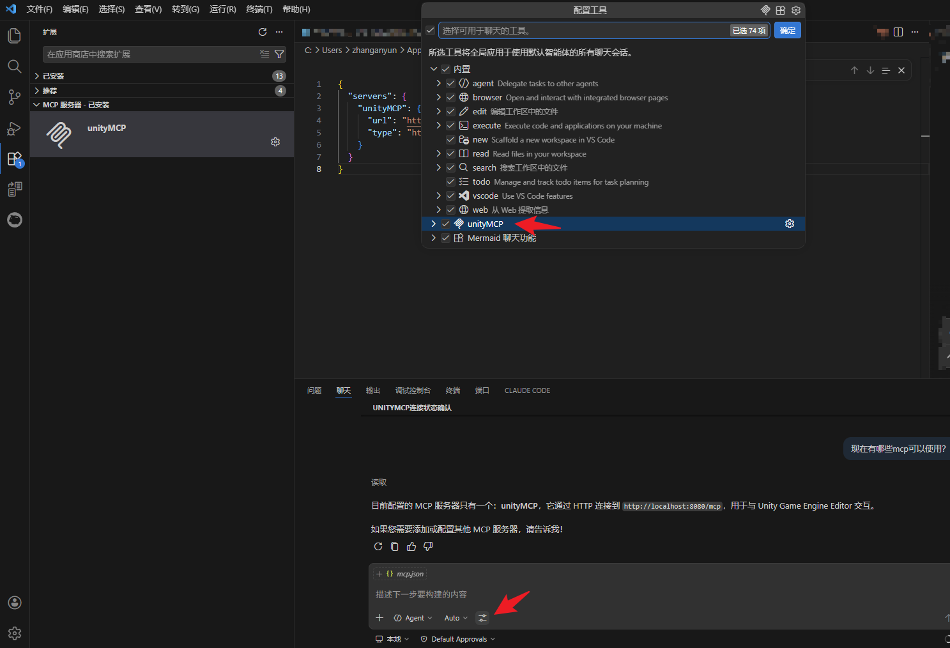Open unityMCP gear in tools list
The height and width of the screenshot is (648, 950).
coord(790,224)
